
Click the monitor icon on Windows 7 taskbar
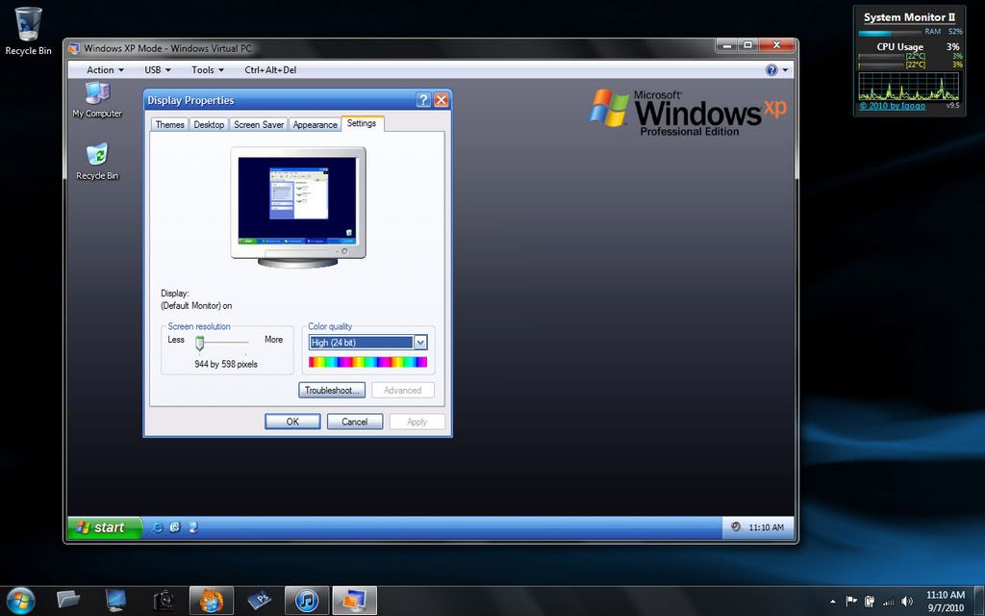(115, 601)
